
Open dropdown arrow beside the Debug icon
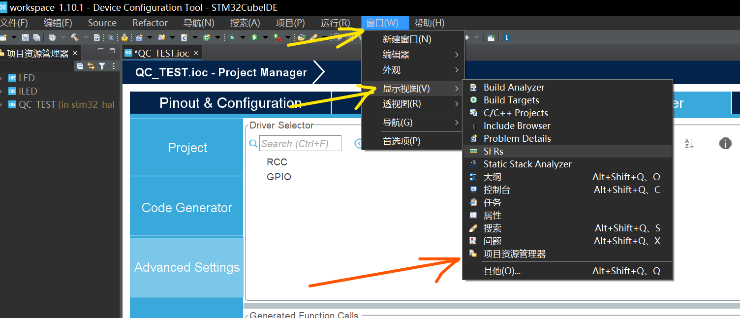pyautogui.click(x=243, y=37)
